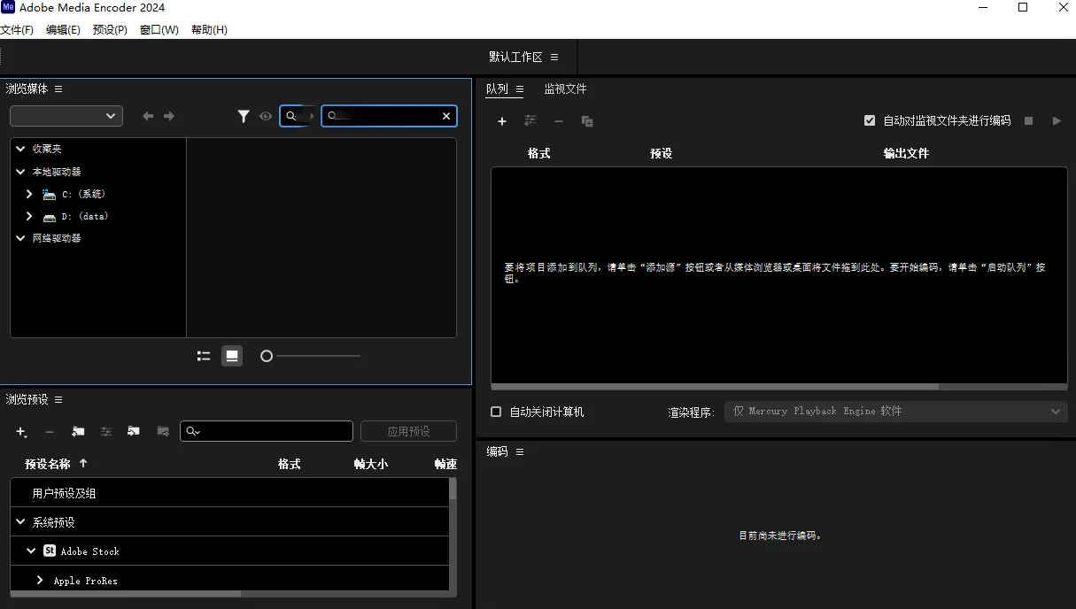Click the Duplicate icon in Queue panel

(587, 121)
